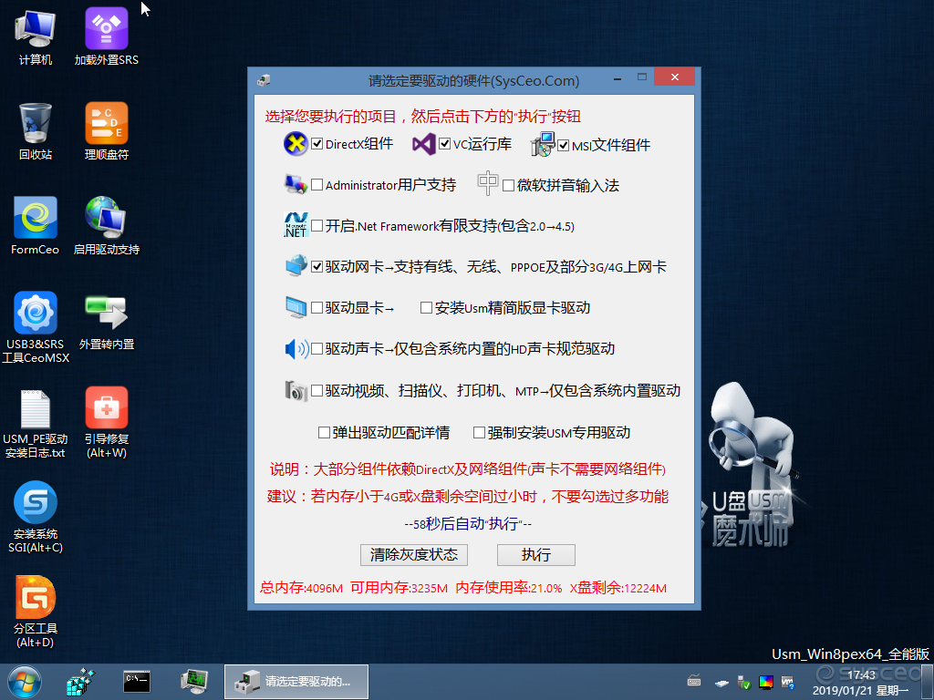
Task: Open the 启用驱动支持 desktop icon
Action: click(106, 226)
